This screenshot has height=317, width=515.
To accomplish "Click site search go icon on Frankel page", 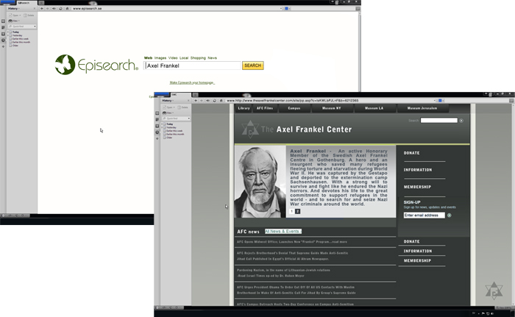I will pos(461,121).
